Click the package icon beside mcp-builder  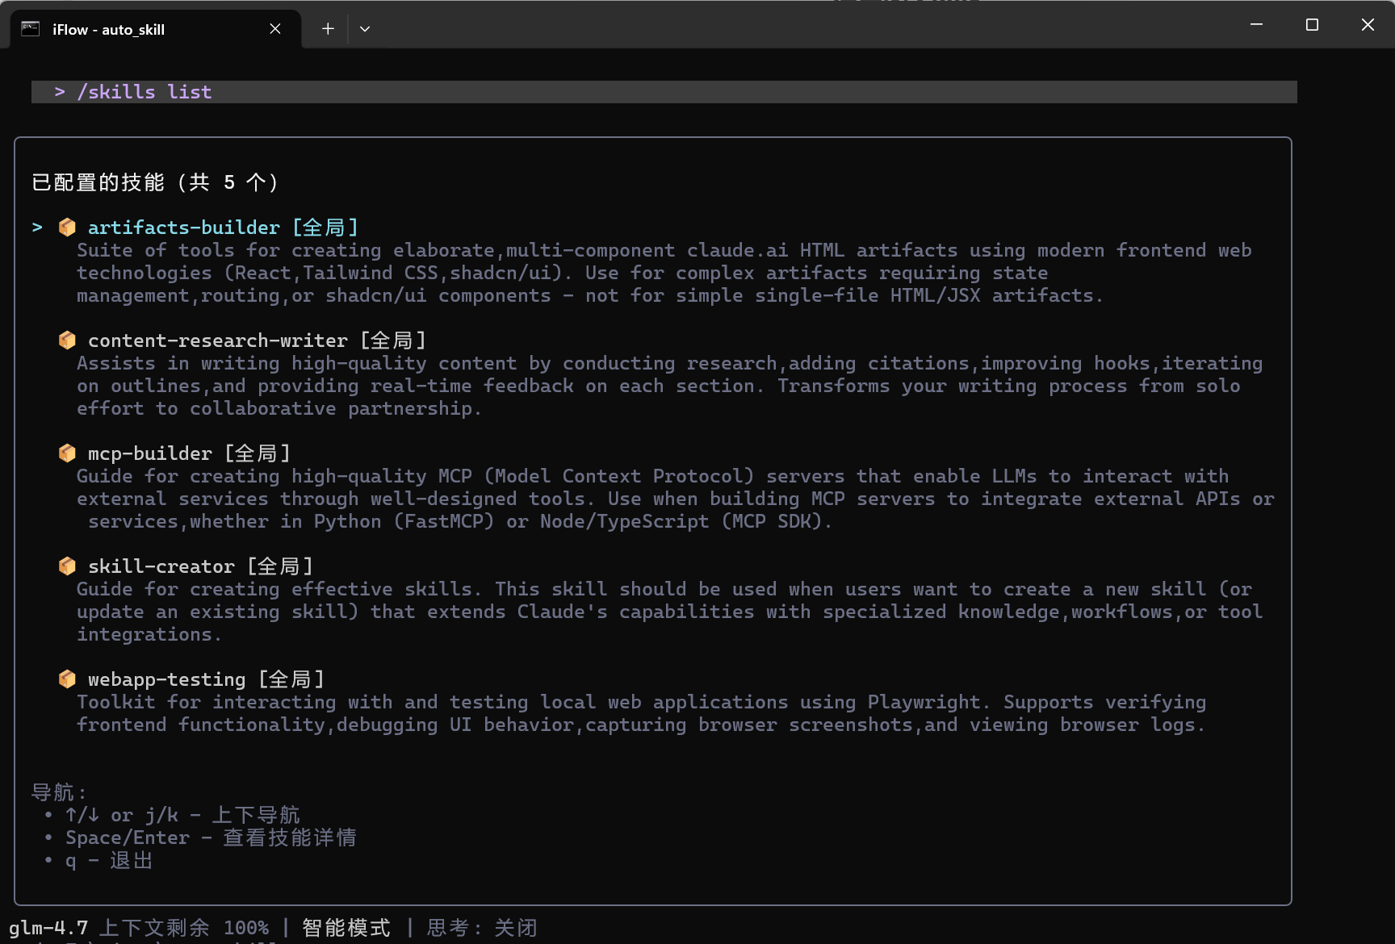click(67, 453)
